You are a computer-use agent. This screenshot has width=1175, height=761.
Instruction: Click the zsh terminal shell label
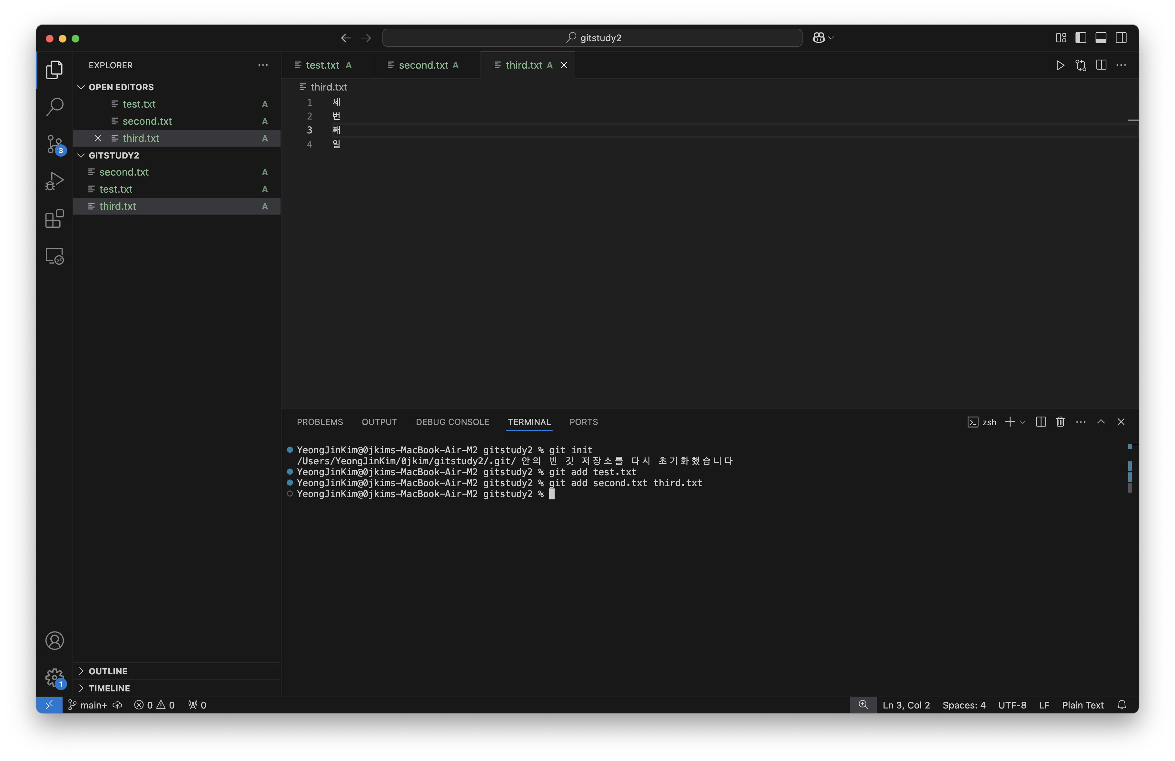tap(982, 422)
